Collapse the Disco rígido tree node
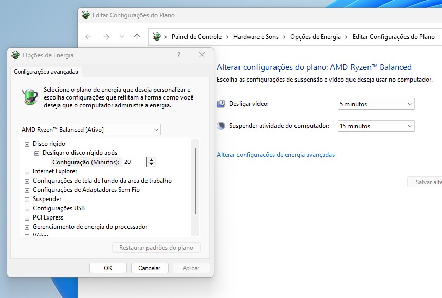Image resolution: width=442 pixels, height=298 pixels. (27, 144)
